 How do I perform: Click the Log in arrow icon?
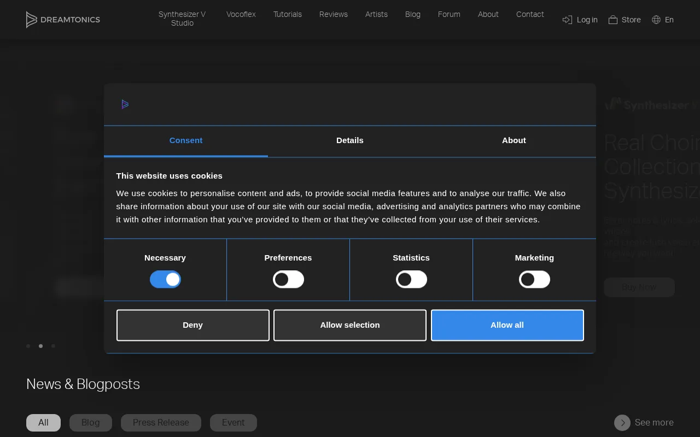click(x=567, y=20)
